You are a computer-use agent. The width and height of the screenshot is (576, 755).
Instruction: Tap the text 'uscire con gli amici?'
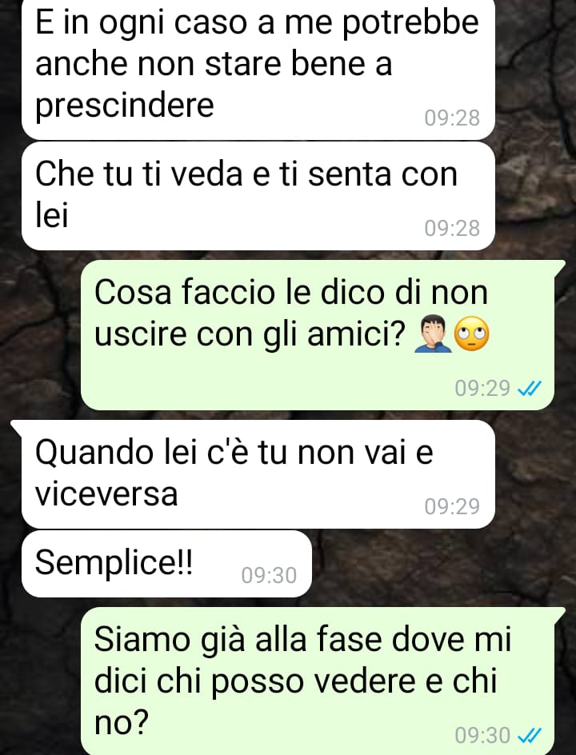click(x=250, y=335)
